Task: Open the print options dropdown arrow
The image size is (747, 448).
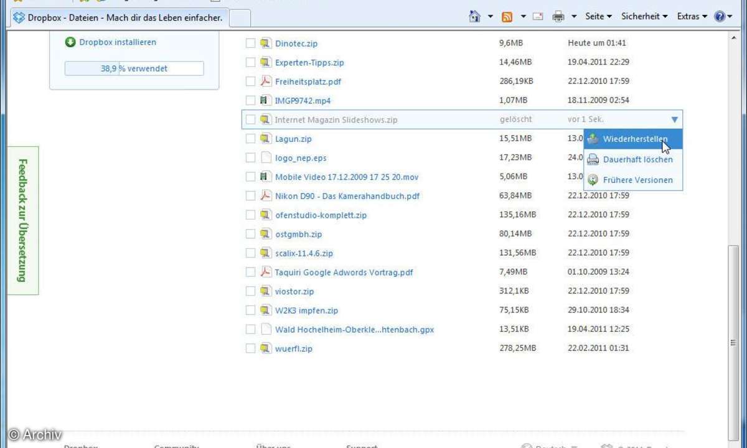Action: coord(574,17)
